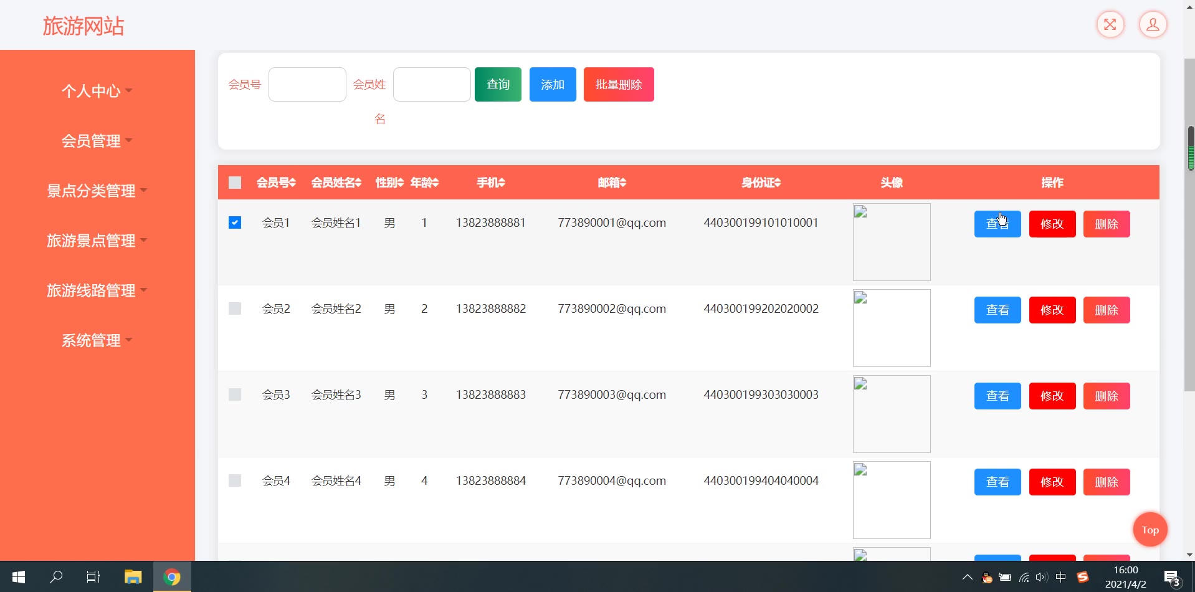This screenshot has height=592, width=1195.
Task: Expand 系统管理 sidebar menu
Action: click(97, 340)
